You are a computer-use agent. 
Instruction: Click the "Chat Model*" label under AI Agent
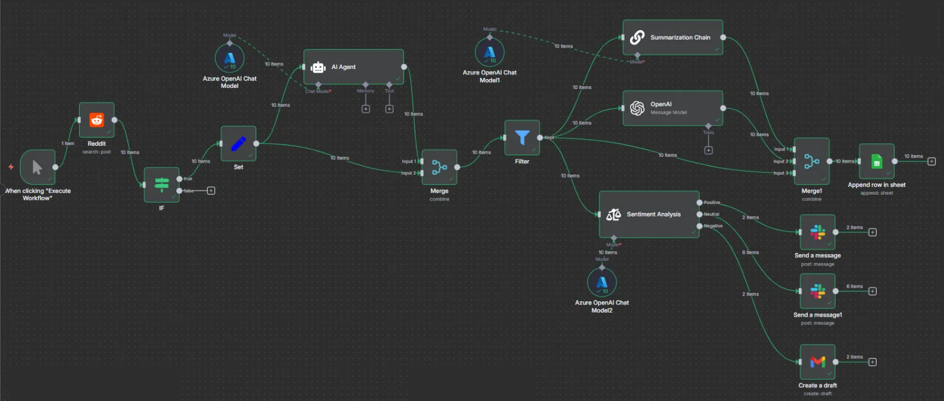(x=318, y=91)
